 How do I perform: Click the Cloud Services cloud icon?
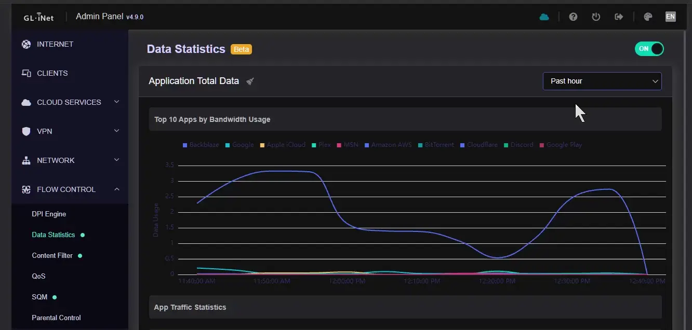26,102
